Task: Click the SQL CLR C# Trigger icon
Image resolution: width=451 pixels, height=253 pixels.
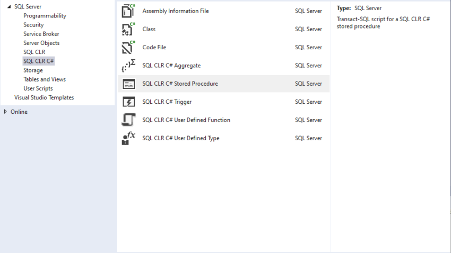Action: (x=128, y=102)
